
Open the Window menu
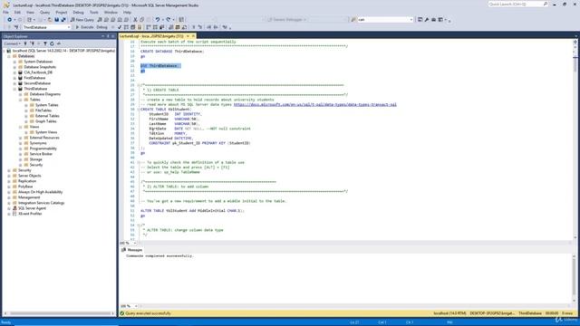111,12
